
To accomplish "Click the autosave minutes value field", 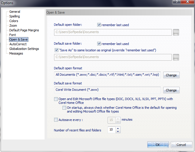I will (112, 120).
